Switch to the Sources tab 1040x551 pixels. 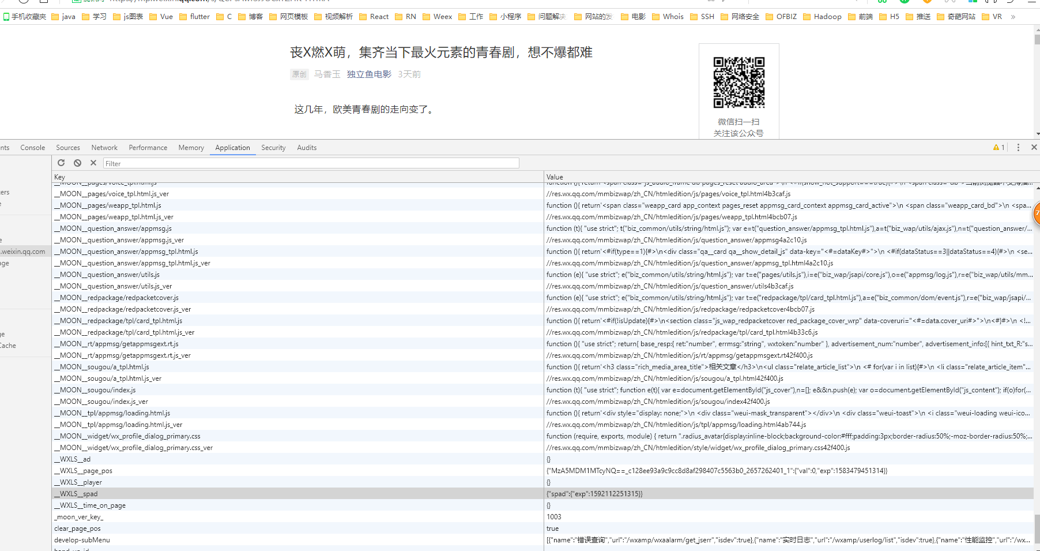point(68,148)
